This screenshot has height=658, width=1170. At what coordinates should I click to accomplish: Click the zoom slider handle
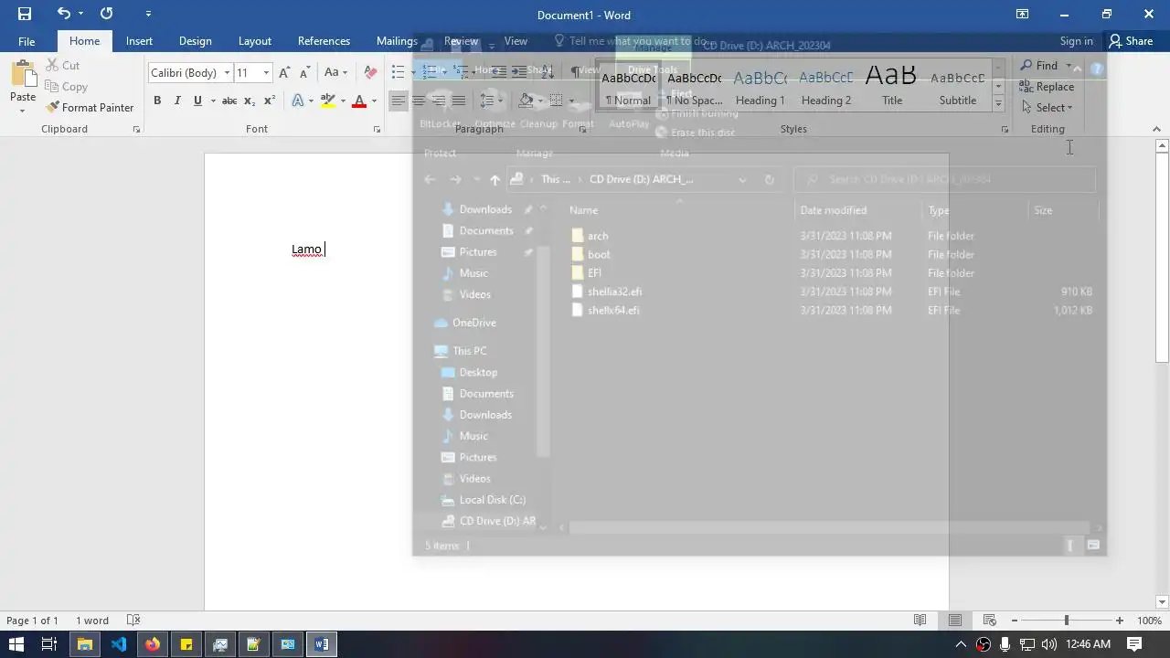click(1067, 621)
